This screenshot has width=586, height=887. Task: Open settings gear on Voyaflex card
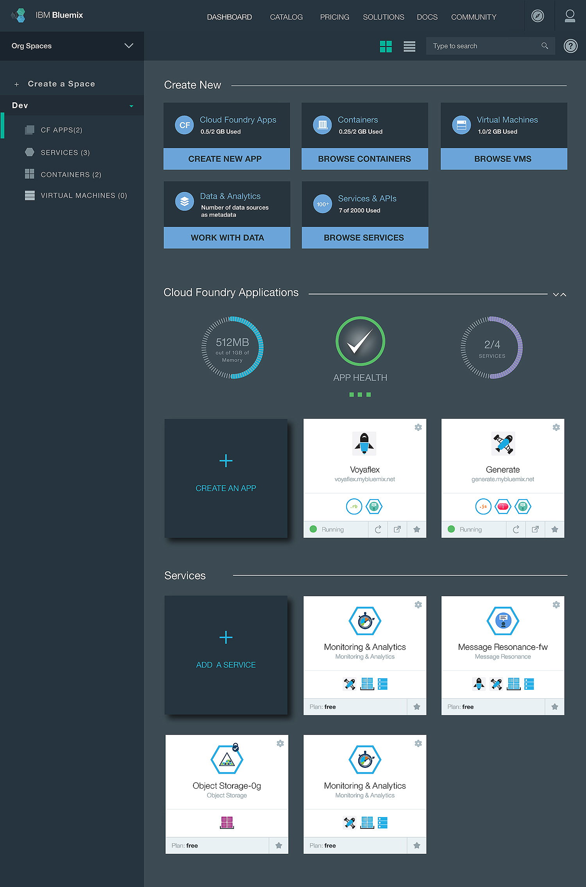pyautogui.click(x=418, y=427)
